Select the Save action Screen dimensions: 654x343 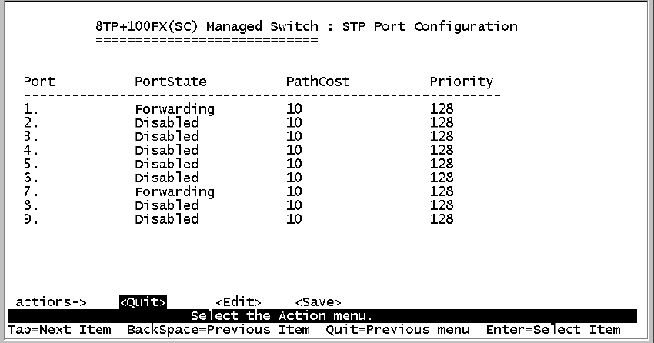[318, 302]
